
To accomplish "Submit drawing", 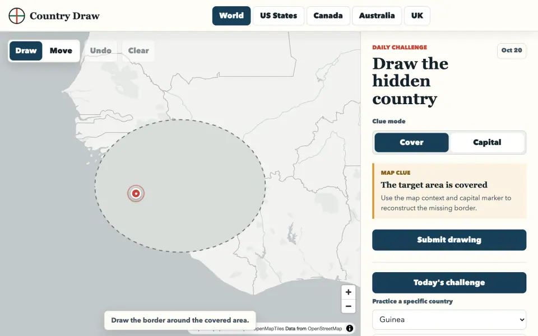I will [x=449, y=240].
